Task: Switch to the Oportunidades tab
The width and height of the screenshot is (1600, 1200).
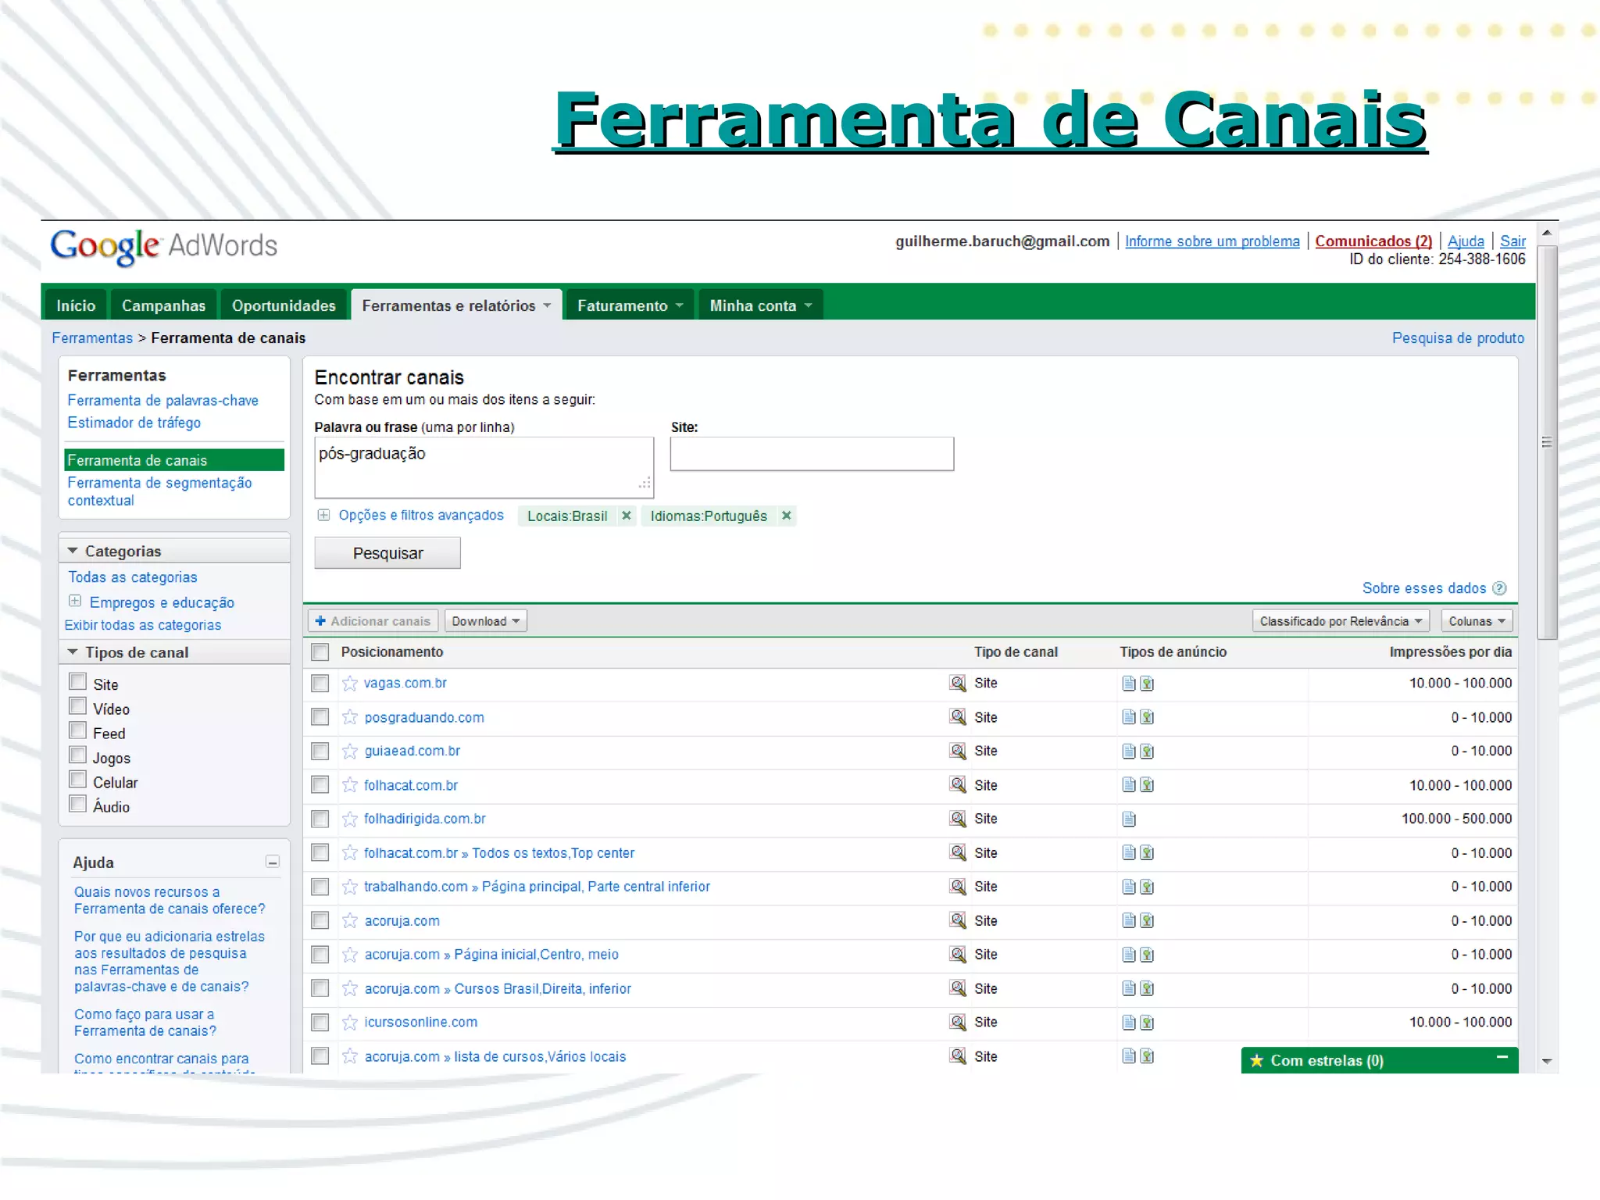Action: [x=284, y=305]
